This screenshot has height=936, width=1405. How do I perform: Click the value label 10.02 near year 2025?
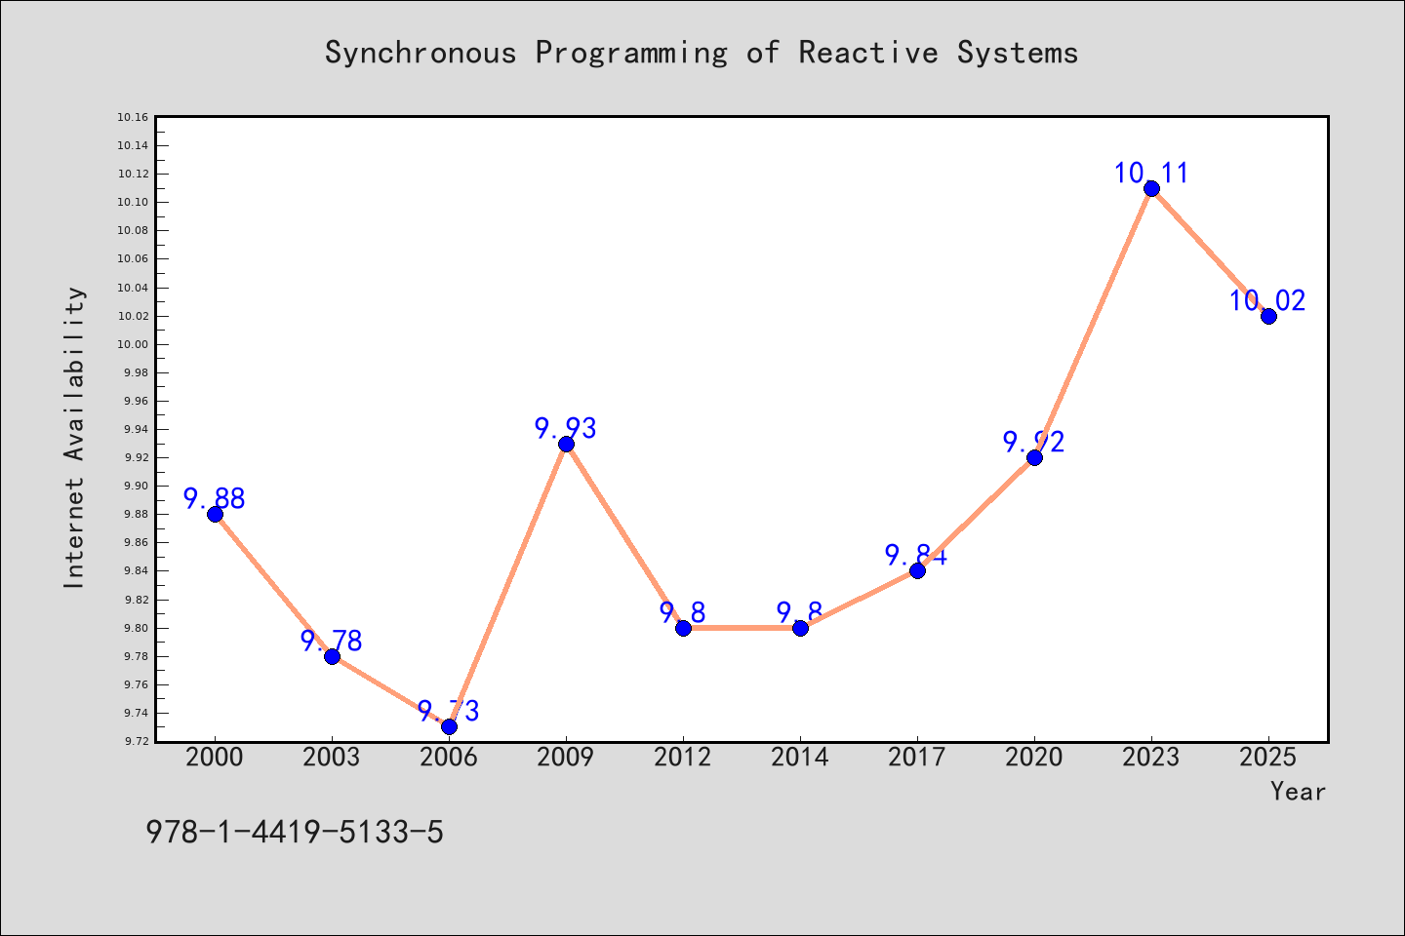click(1267, 300)
